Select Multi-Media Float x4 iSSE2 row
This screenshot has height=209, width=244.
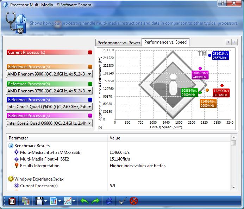(119, 159)
